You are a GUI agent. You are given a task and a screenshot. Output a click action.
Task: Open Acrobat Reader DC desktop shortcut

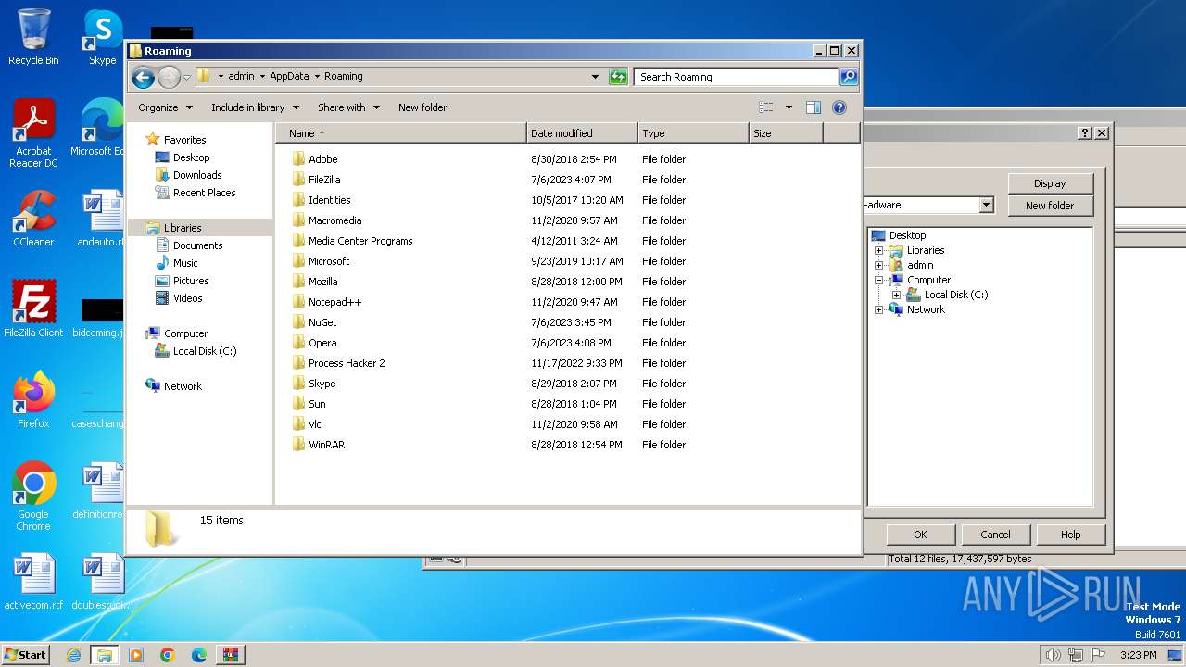pos(33,133)
